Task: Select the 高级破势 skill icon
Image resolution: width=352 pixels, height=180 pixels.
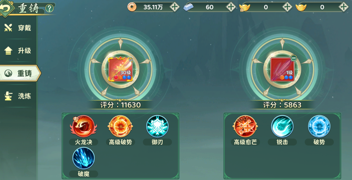Action: [120, 126]
